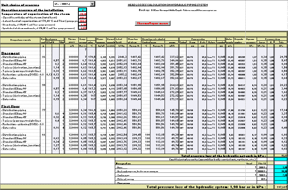
Task: Select the K coefficient value '1,27'
Action: (56, 145)
